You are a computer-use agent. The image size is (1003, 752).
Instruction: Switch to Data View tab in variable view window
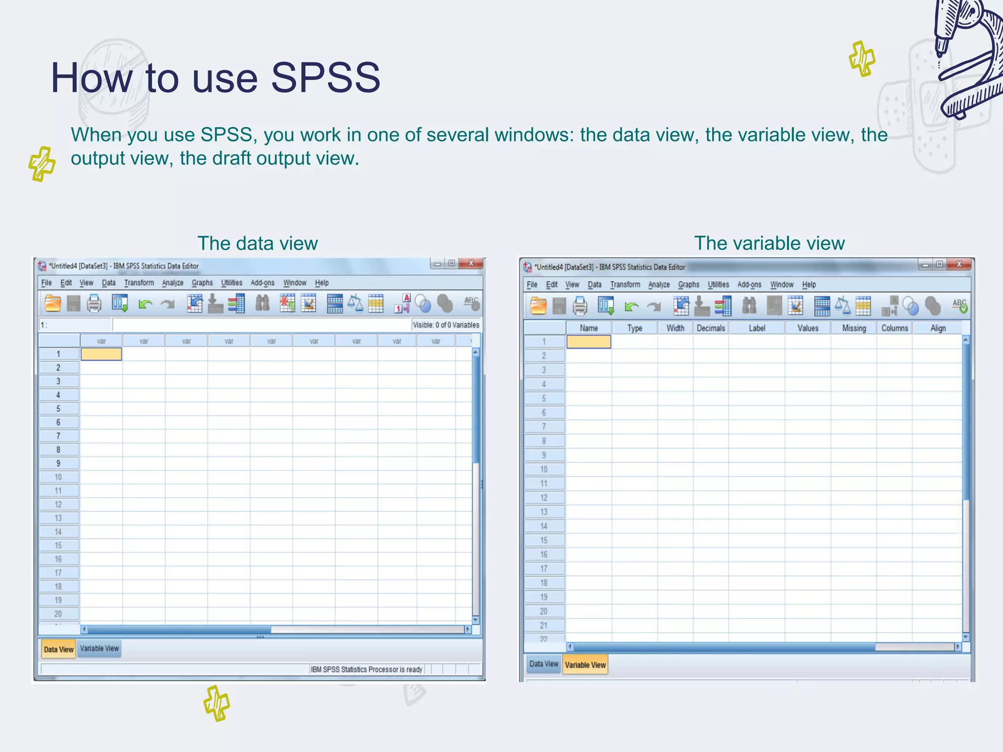[544, 664]
